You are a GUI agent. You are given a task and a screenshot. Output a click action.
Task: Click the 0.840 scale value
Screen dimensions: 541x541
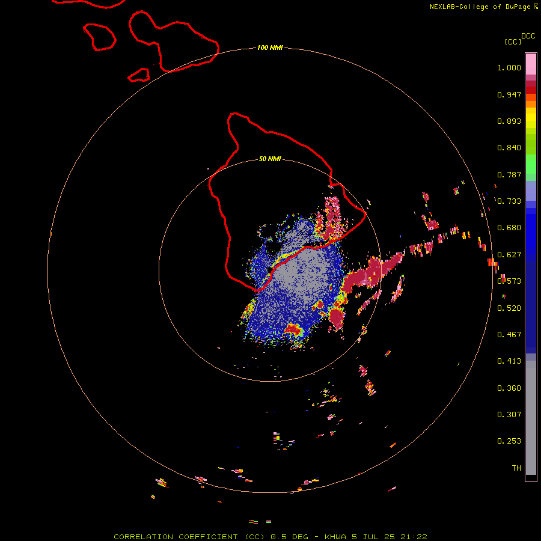tap(509, 148)
